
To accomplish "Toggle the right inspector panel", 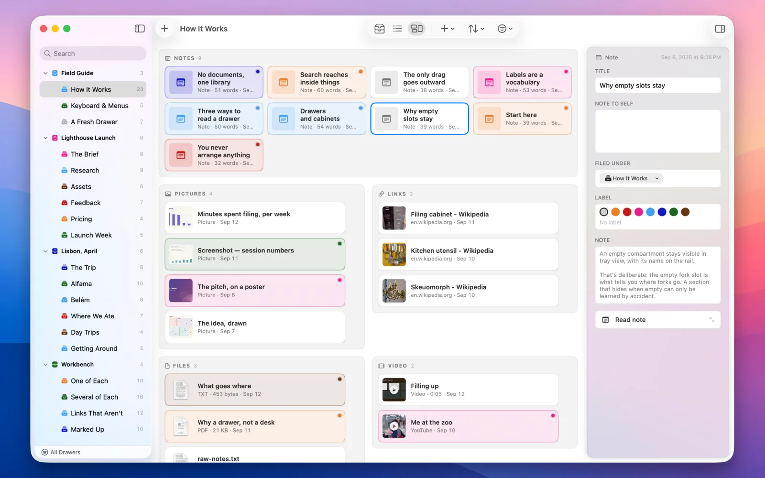I will pos(720,29).
